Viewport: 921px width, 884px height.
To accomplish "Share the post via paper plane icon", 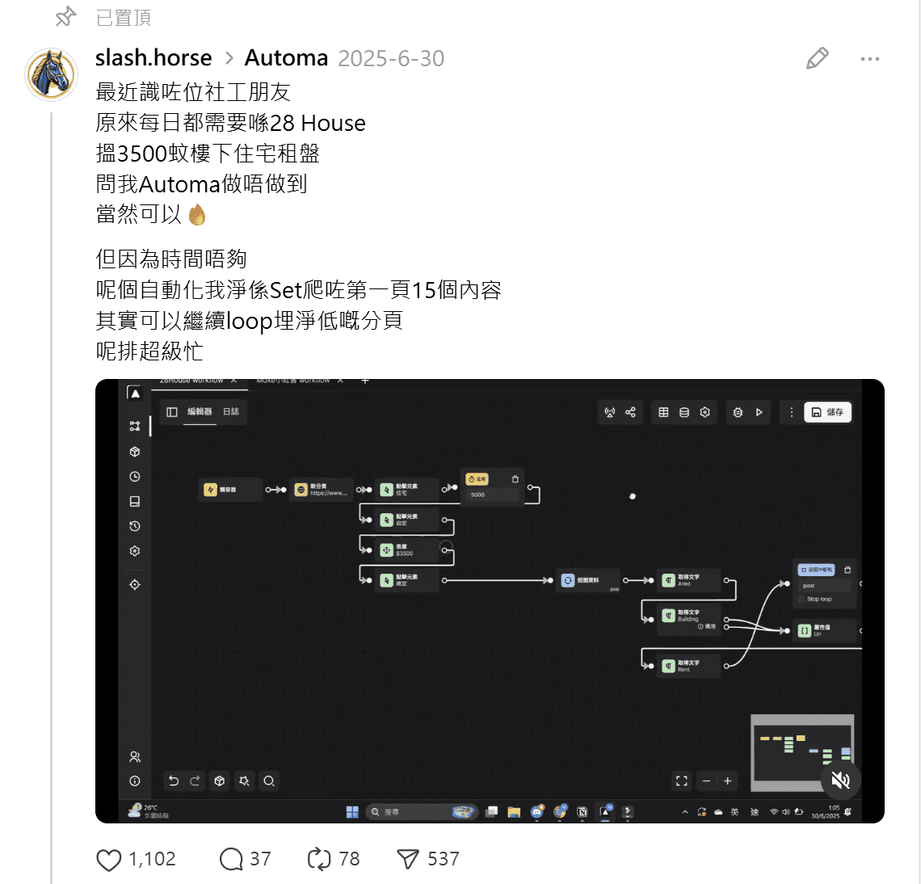I will 408,859.
